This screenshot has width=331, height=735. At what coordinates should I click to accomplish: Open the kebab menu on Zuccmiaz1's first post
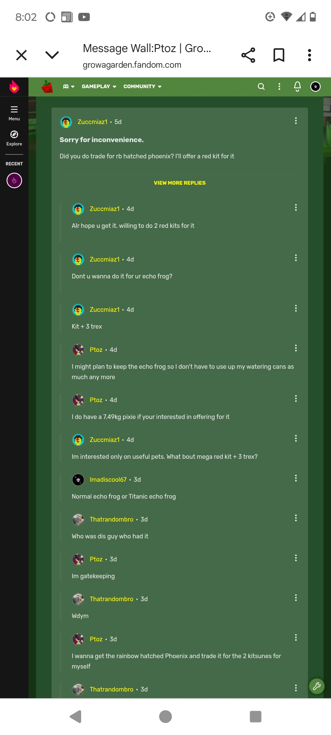click(x=295, y=121)
